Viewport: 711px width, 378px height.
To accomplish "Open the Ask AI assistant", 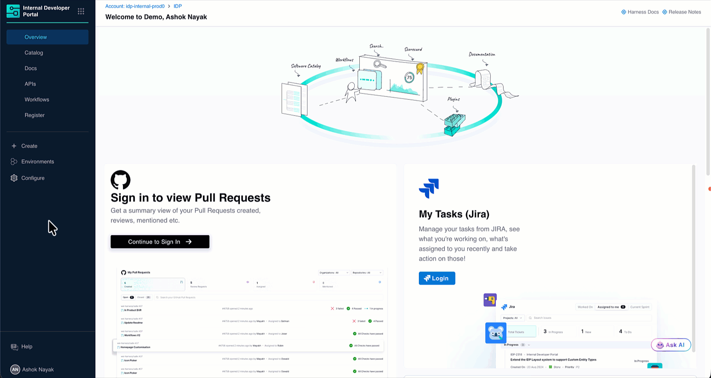I will pyautogui.click(x=671, y=345).
